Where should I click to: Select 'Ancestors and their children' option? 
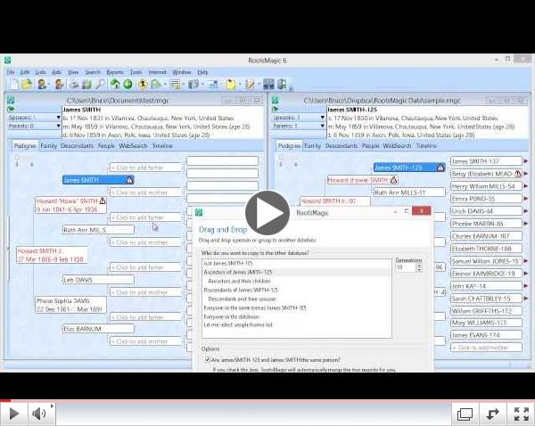click(239, 281)
